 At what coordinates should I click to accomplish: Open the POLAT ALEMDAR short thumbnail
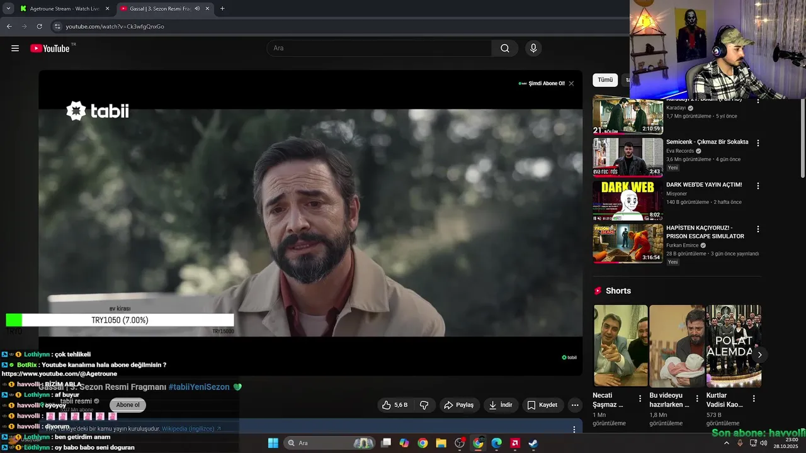pyautogui.click(x=734, y=345)
